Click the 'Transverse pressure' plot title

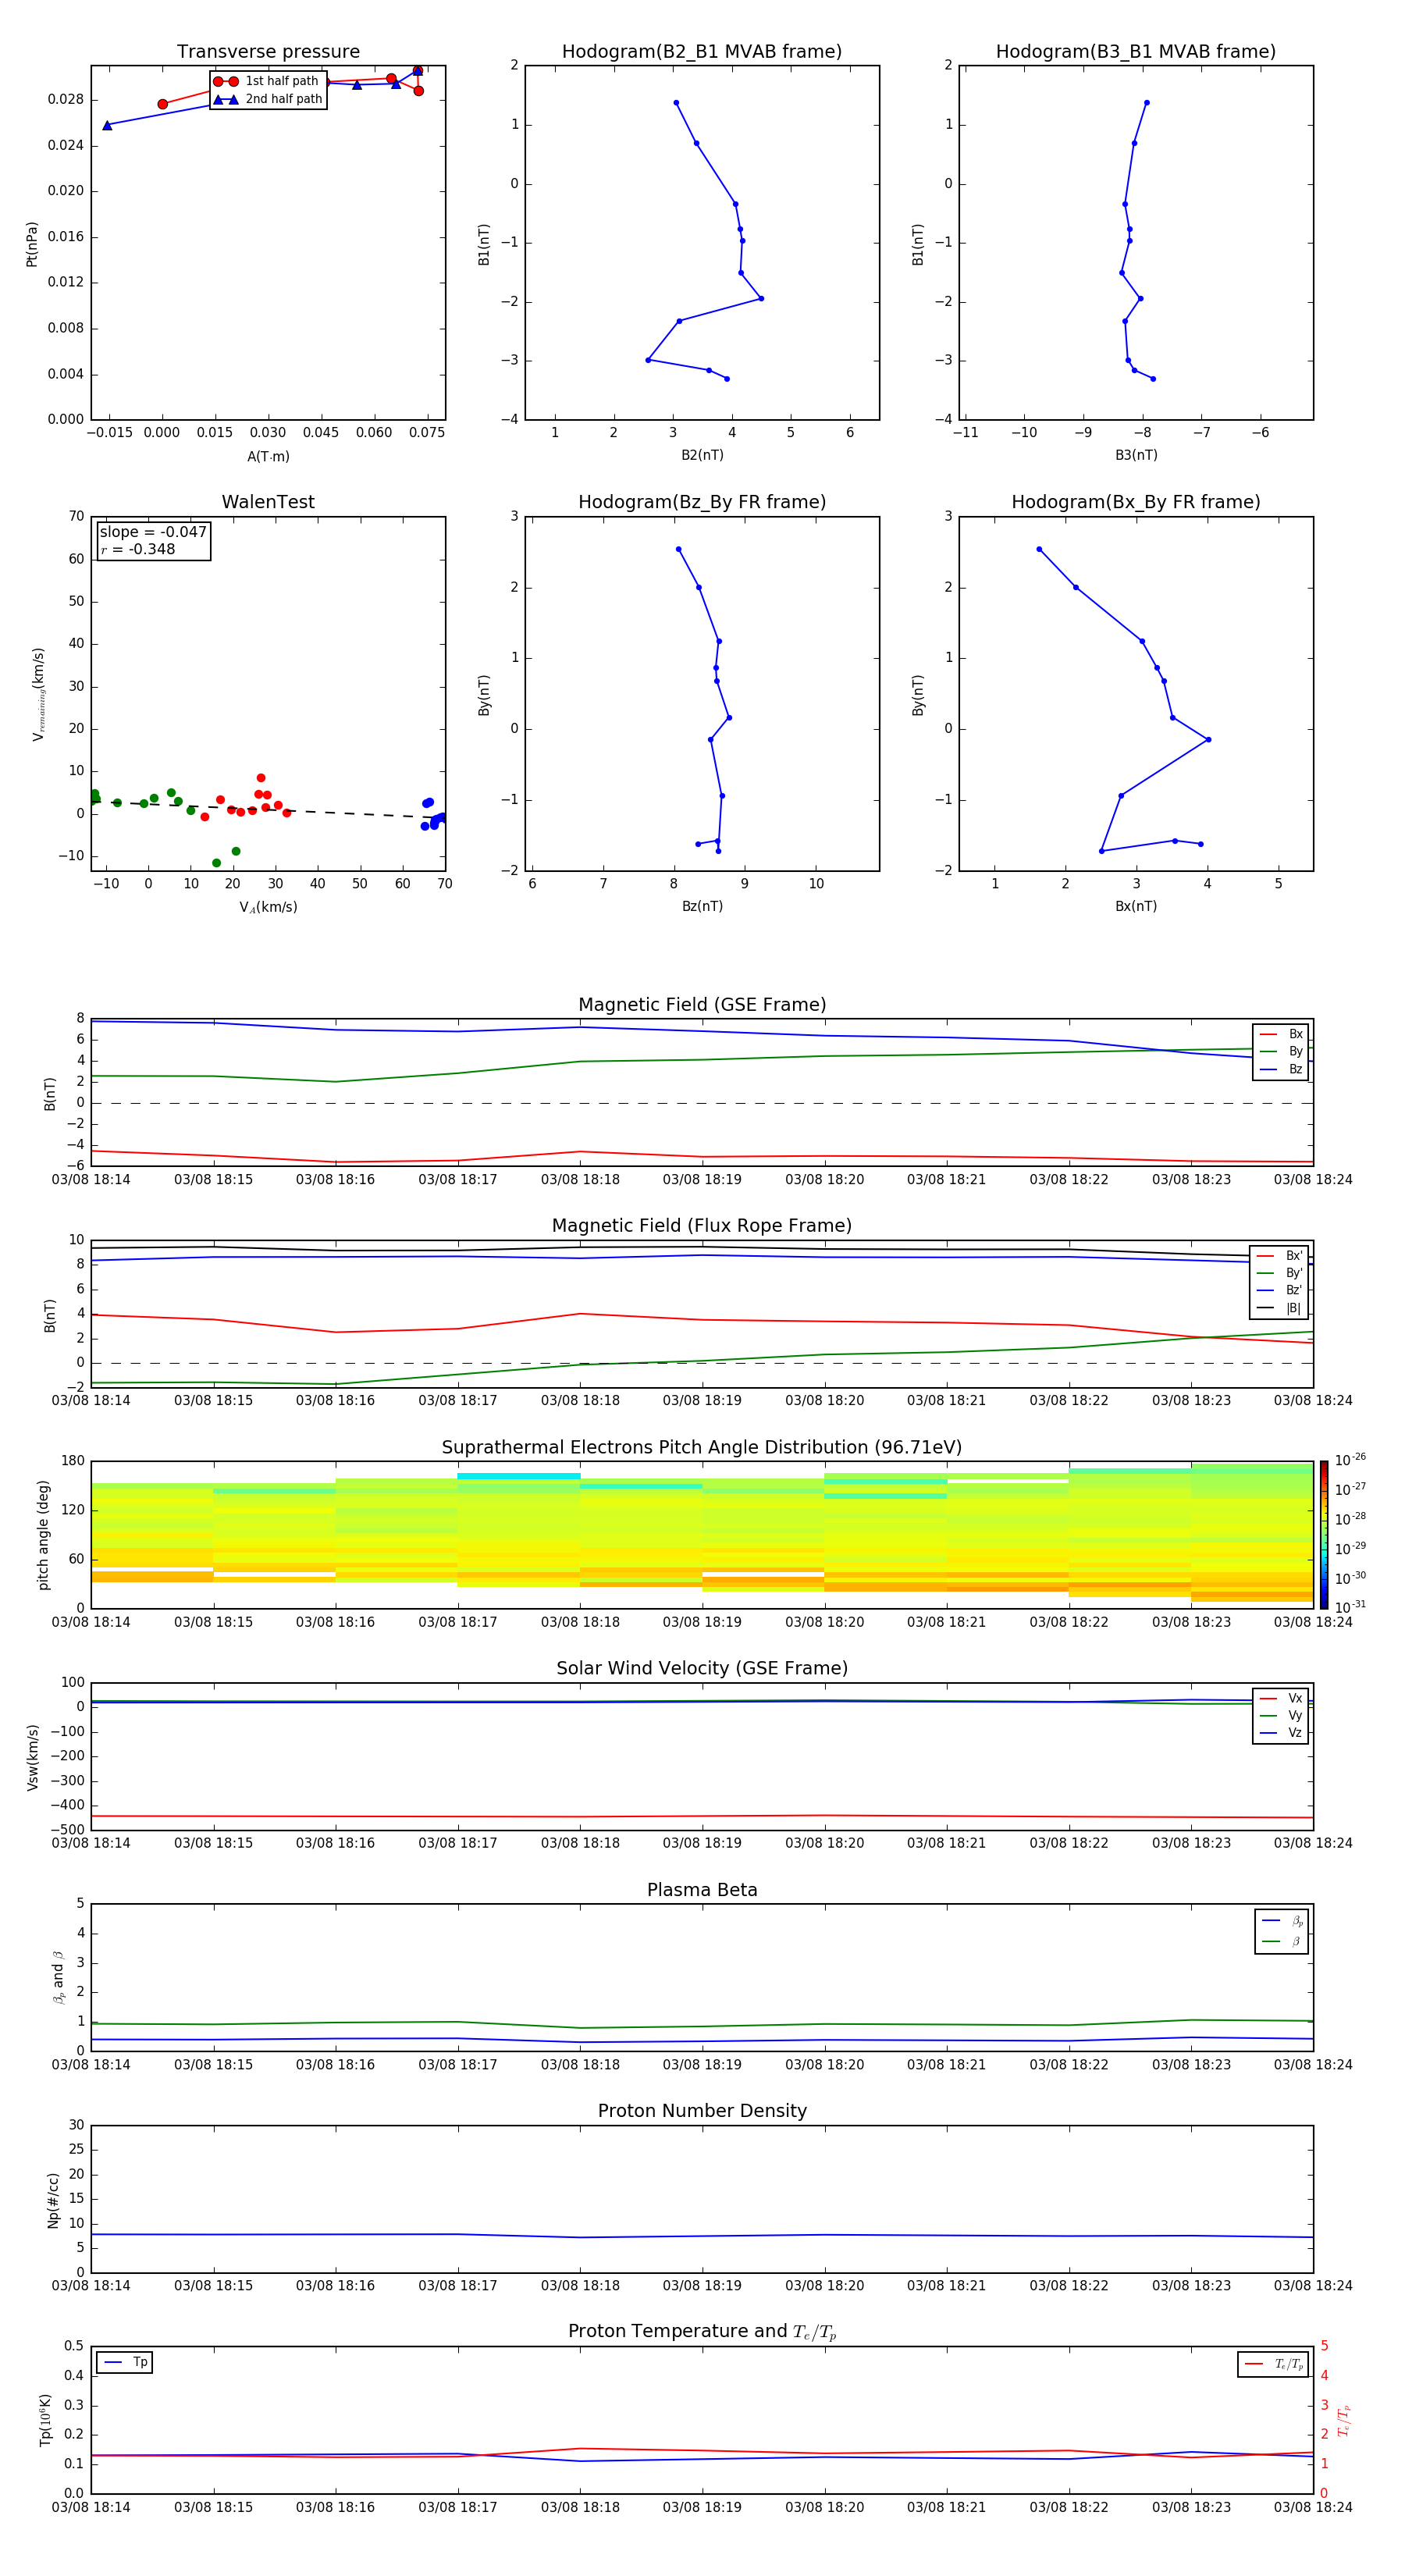point(268,51)
